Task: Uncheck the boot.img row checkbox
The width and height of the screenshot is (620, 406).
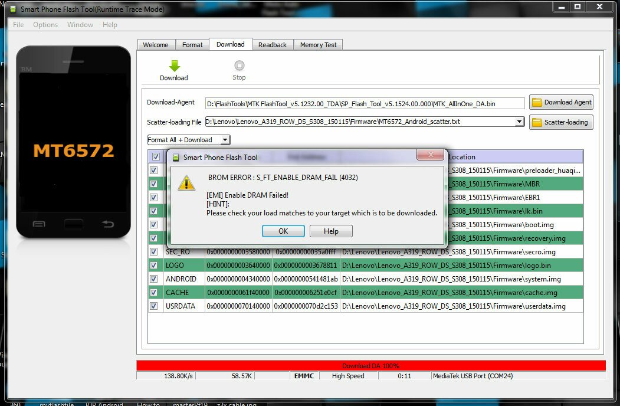Action: [x=154, y=224]
